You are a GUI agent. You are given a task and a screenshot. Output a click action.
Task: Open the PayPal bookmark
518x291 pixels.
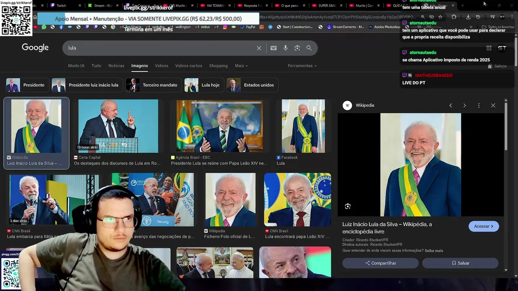tap(248, 27)
